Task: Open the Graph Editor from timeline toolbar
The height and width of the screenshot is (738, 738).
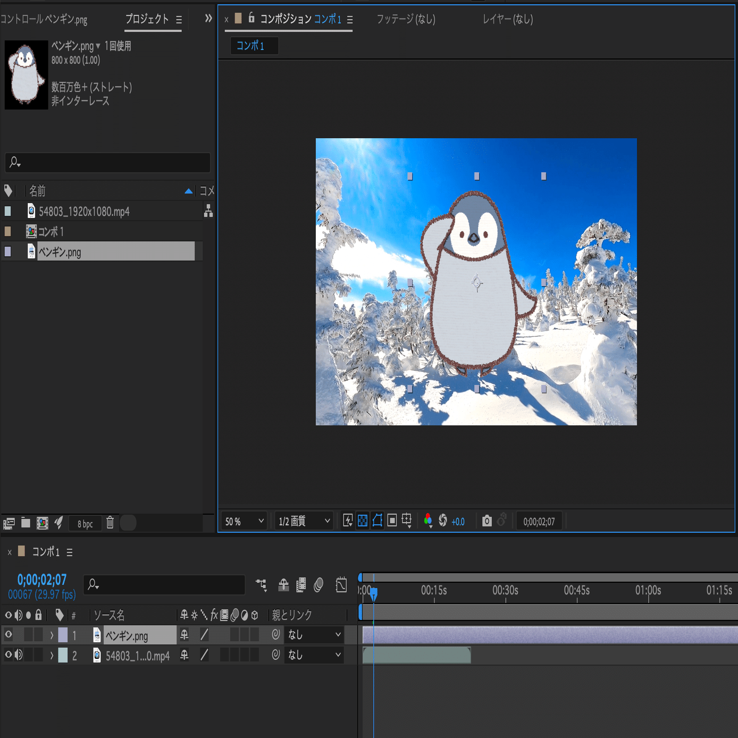Action: click(341, 585)
